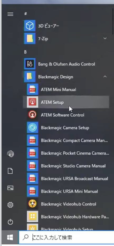This screenshot has width=114, height=246.
Task: Select '3D ビューアー' text
Action: point(49,26)
